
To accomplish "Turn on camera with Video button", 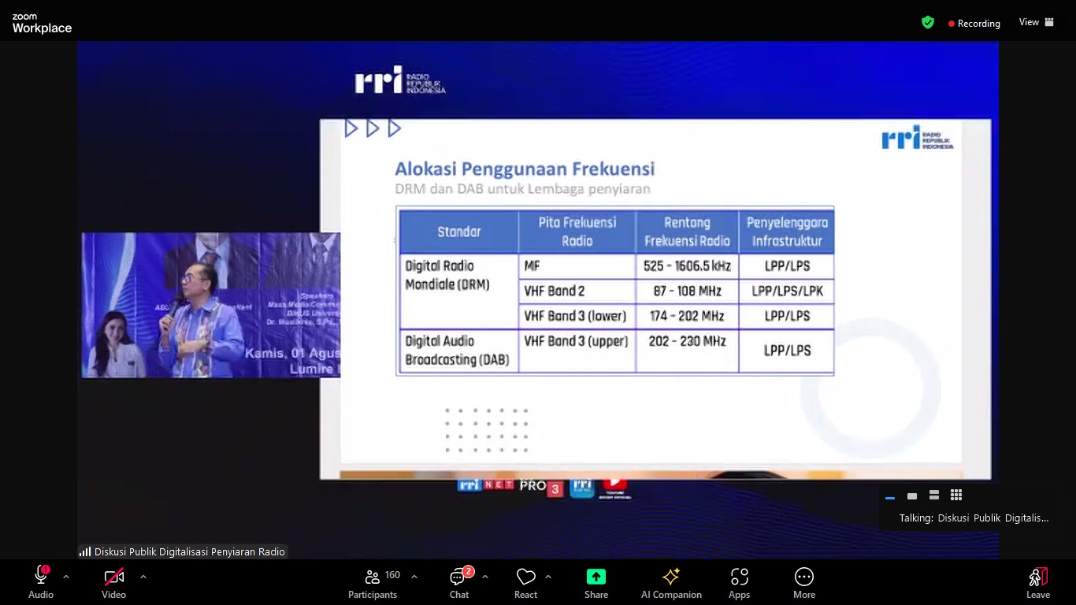I will (113, 577).
